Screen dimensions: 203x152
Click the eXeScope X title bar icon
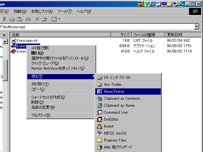[x=181, y=4]
